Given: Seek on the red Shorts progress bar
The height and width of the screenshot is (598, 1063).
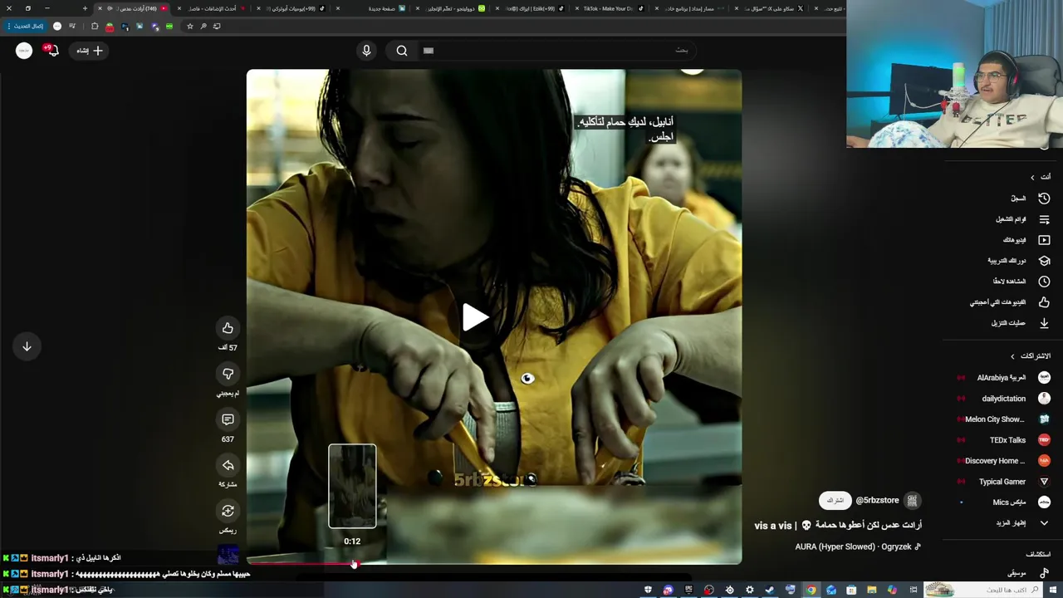Looking at the screenshot, I should 494,563.
